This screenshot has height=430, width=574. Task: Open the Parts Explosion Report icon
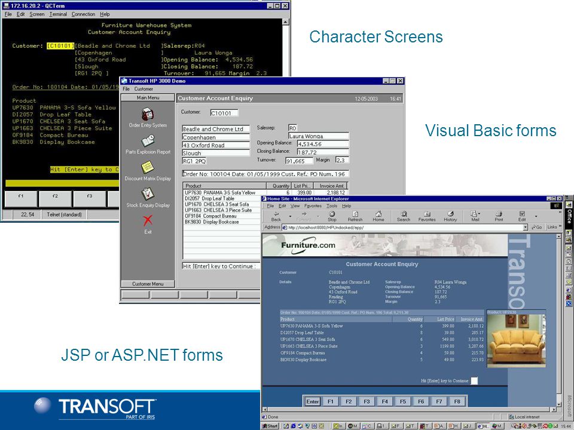(x=148, y=141)
